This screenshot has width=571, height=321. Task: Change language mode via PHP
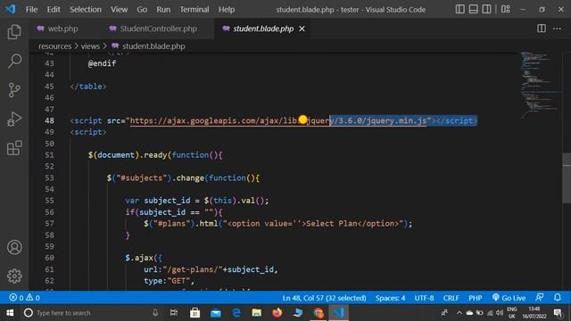(x=476, y=298)
